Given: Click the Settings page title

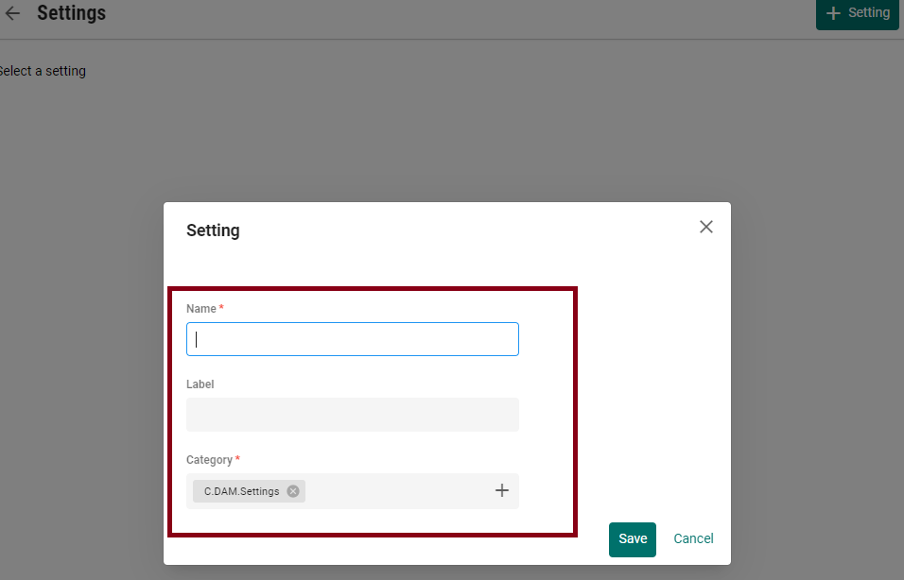Looking at the screenshot, I should (x=72, y=12).
